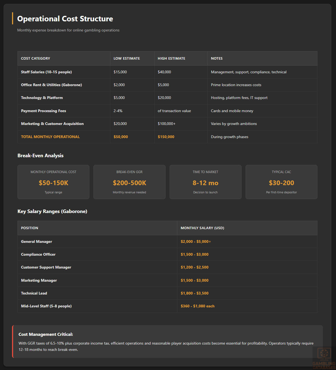Click the Time to Market card

205,182
